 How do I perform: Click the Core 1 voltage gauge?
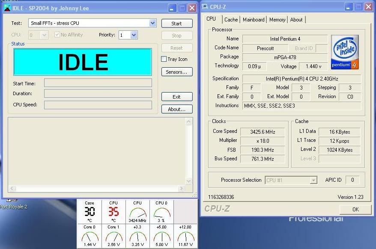coord(113,236)
